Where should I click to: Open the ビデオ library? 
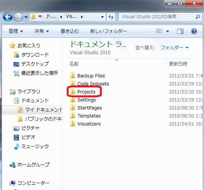click(28, 137)
